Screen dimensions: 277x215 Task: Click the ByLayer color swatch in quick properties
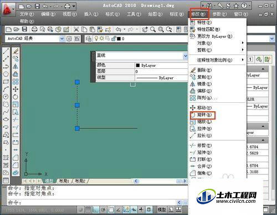click(138, 66)
